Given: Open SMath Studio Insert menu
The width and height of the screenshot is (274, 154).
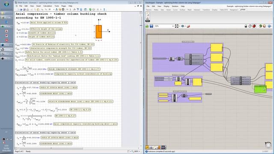Looking at the screenshot, I should pyautogui.click(x=39, y=6).
